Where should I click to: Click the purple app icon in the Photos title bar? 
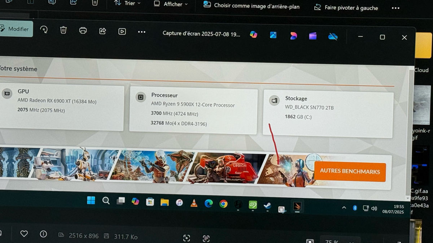(x=313, y=36)
